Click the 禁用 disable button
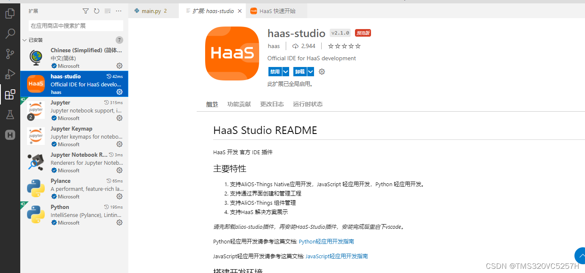This screenshot has height=273, width=585. [x=275, y=72]
